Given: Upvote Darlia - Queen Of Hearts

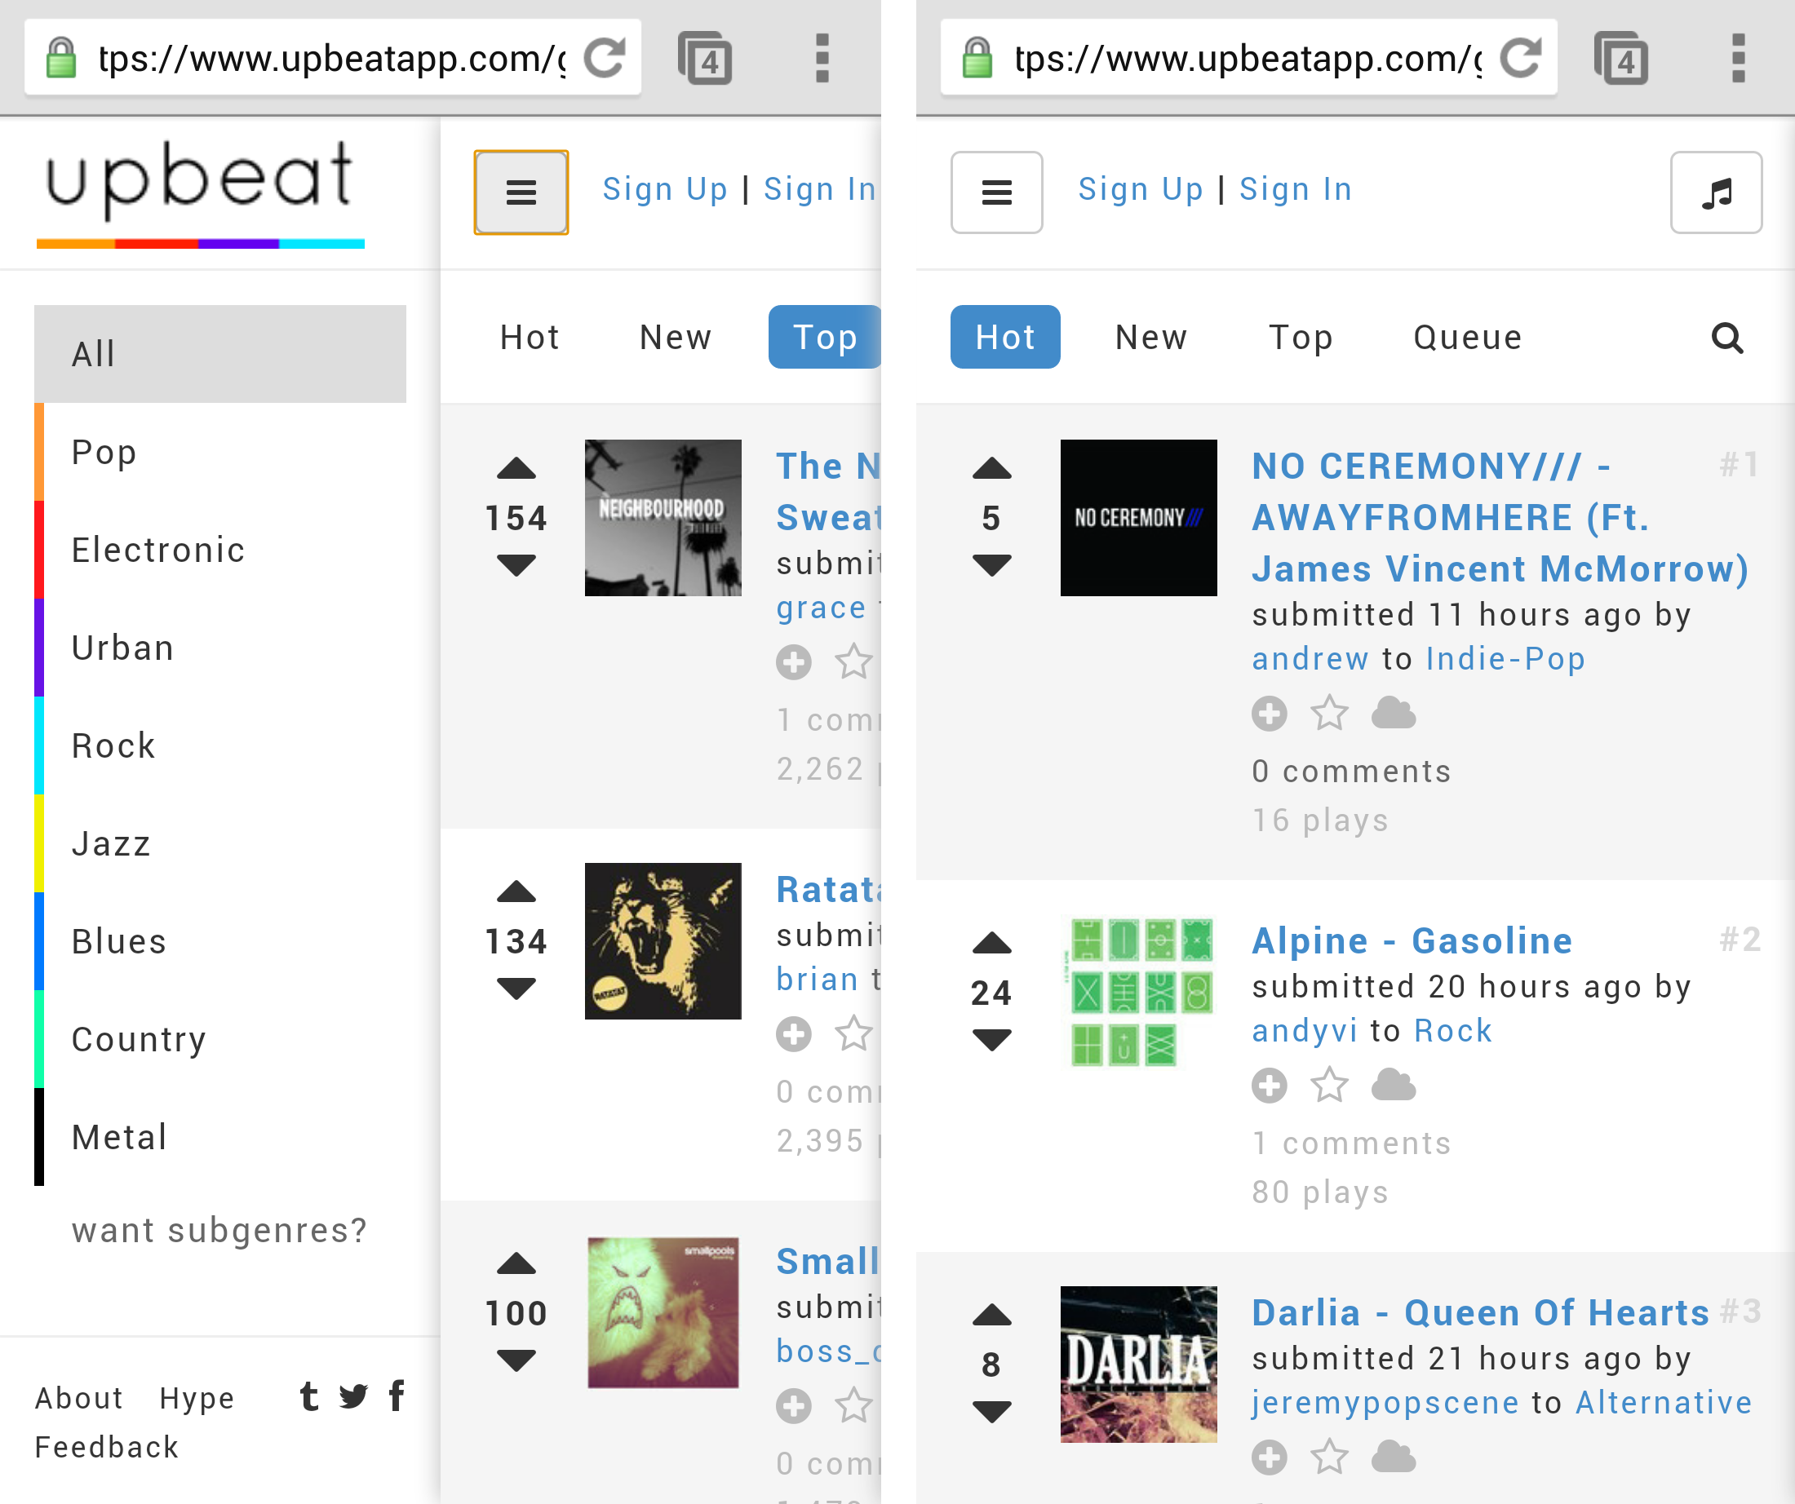Looking at the screenshot, I should tap(991, 1314).
